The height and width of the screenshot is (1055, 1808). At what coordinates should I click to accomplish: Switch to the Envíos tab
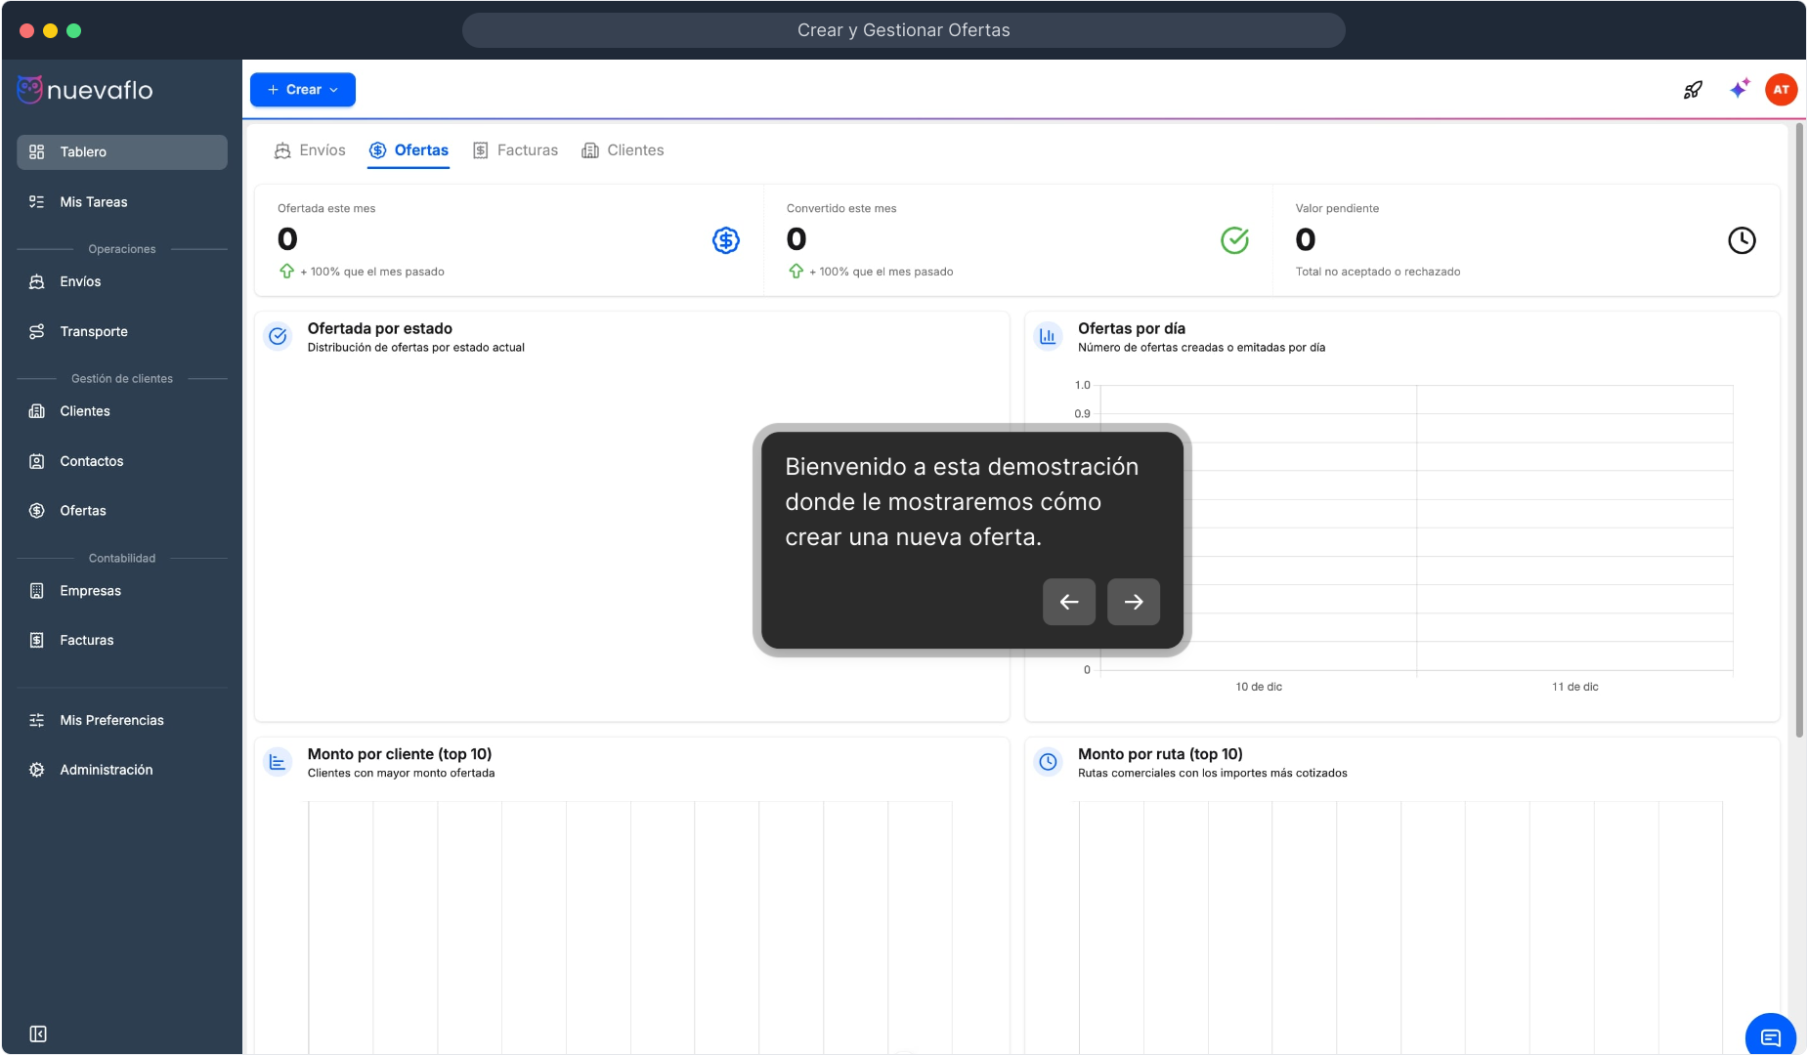click(310, 150)
